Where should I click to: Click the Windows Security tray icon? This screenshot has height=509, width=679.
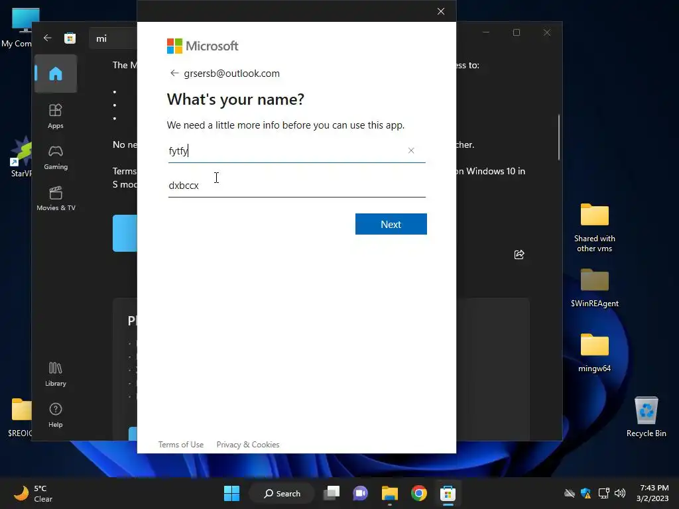586,493
